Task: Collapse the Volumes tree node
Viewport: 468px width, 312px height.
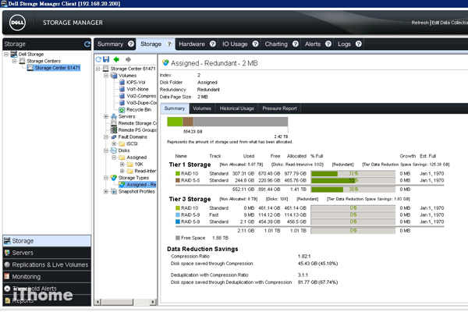Action: click(106, 76)
